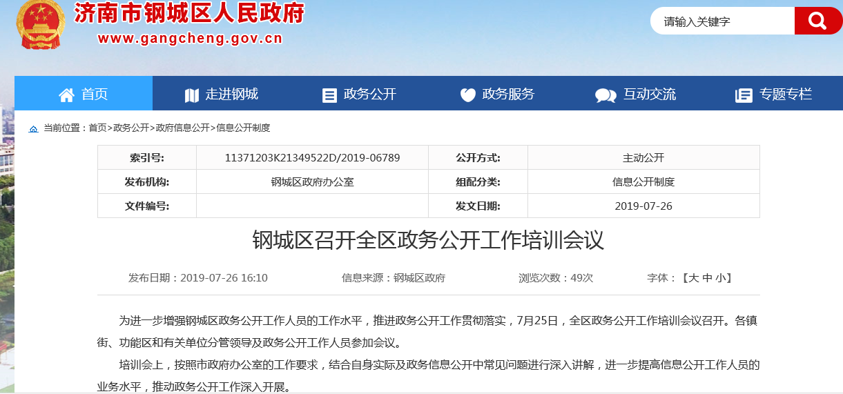843x394 pixels.
Task: Open the 专题专栏 navigation tab
Action: click(x=774, y=93)
